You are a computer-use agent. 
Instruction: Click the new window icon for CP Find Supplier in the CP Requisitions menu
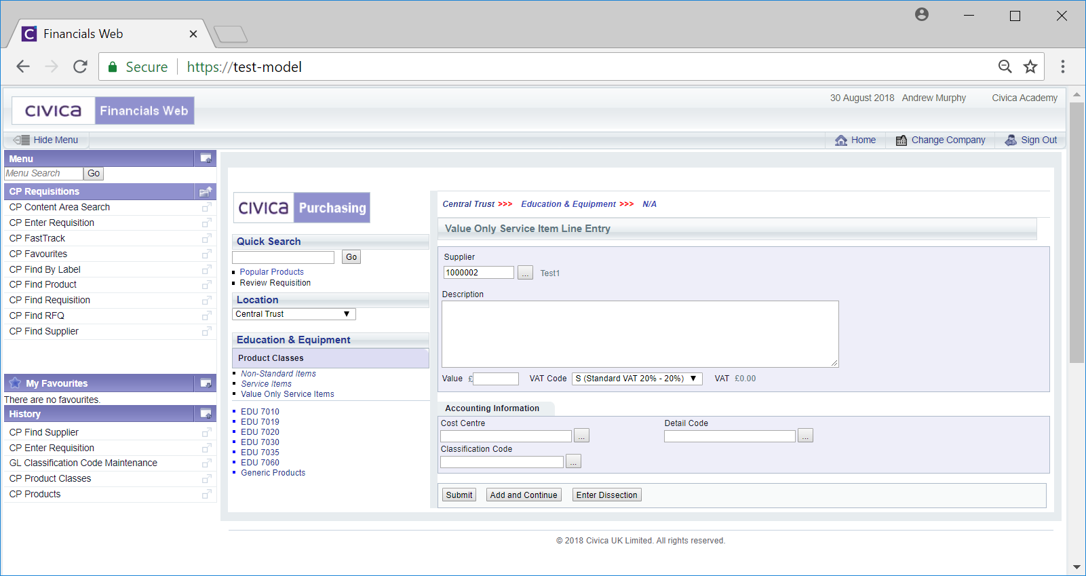coord(206,331)
